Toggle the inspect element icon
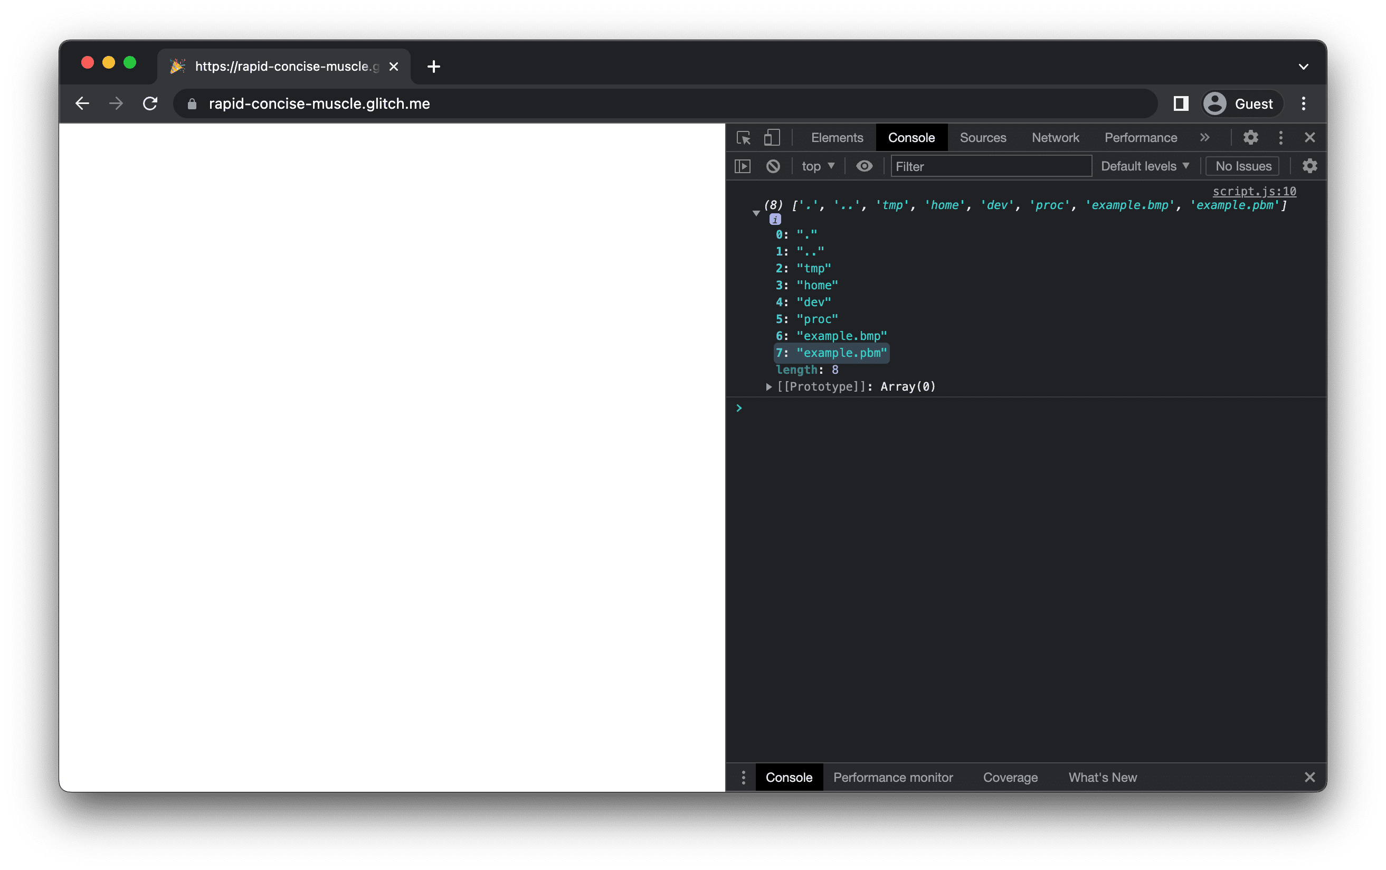The width and height of the screenshot is (1386, 870). tap(747, 137)
